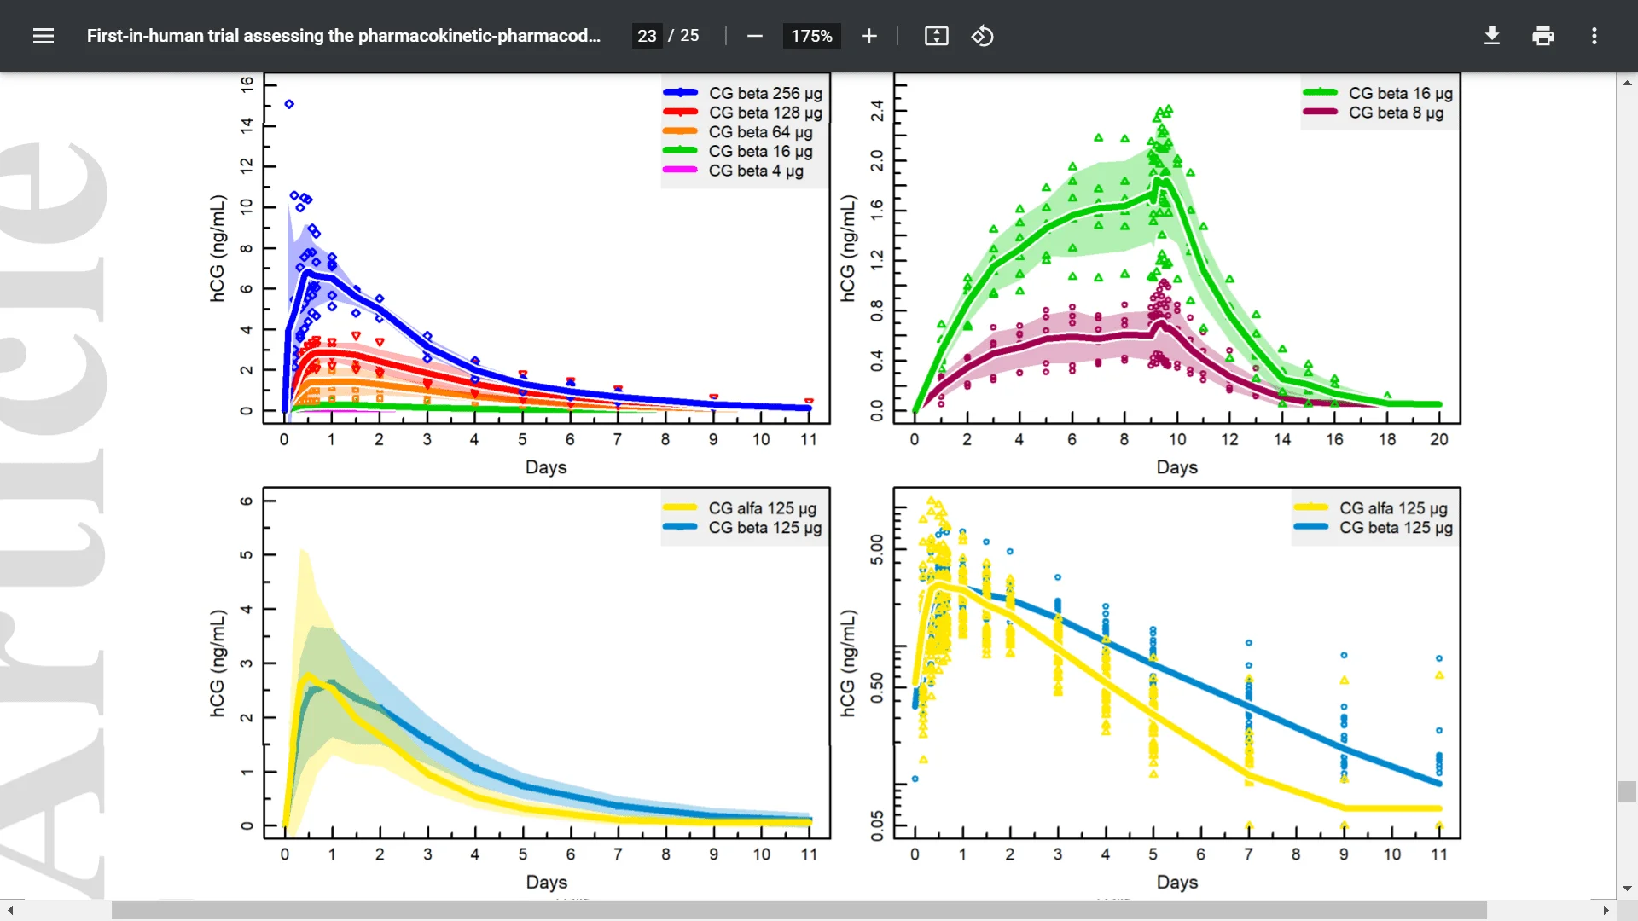The height and width of the screenshot is (921, 1638).
Task: Click the document title in toolbar
Action: [x=343, y=36]
